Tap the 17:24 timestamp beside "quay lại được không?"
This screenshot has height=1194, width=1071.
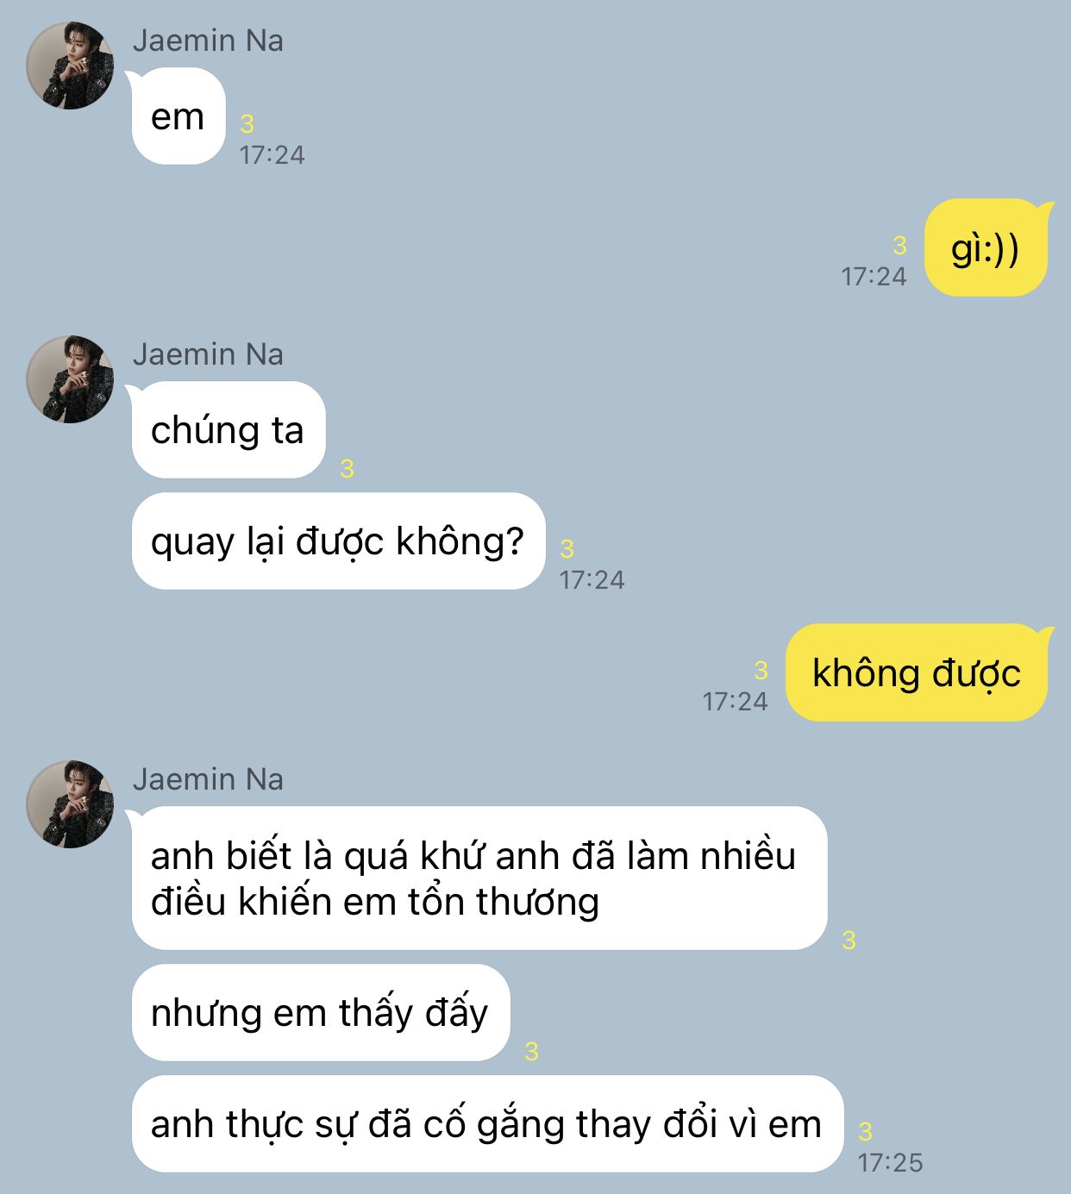[x=592, y=580]
